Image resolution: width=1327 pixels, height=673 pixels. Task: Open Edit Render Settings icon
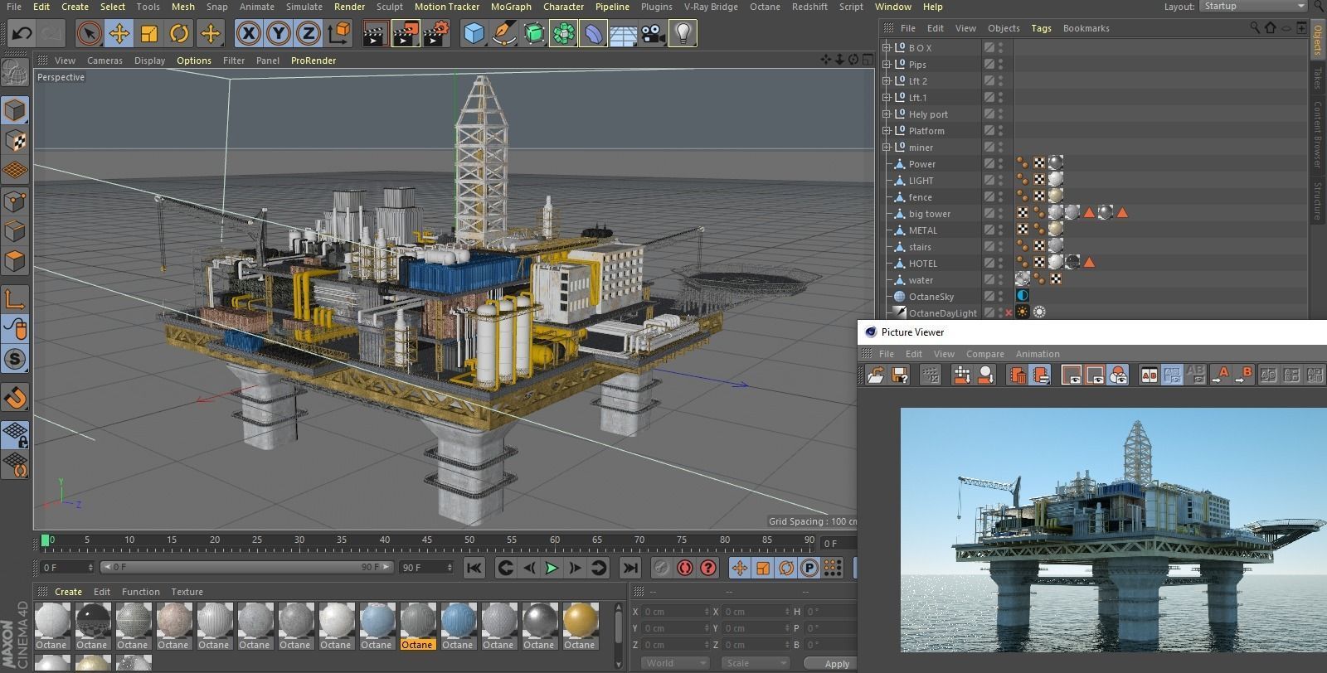[436, 34]
